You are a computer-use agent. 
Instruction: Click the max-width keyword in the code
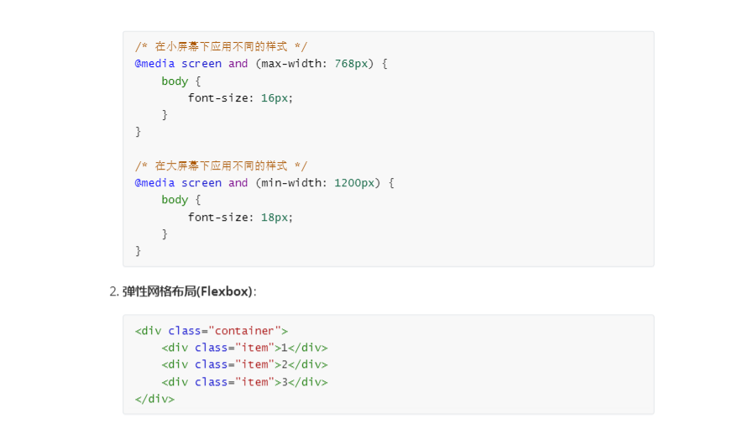[x=292, y=64]
